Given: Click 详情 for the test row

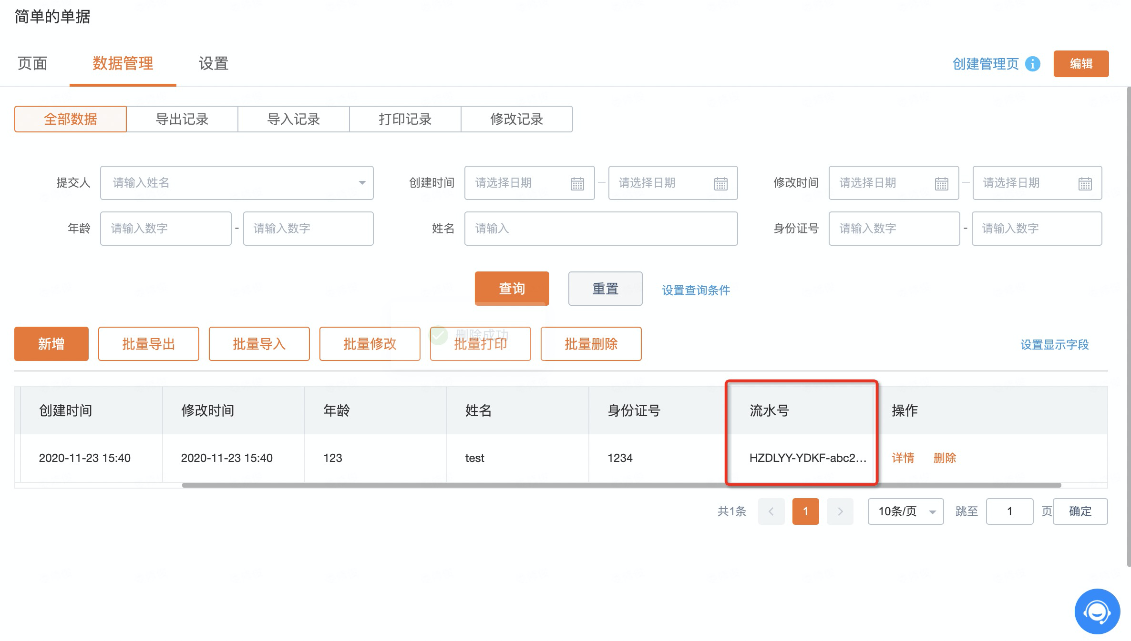Looking at the screenshot, I should point(903,458).
